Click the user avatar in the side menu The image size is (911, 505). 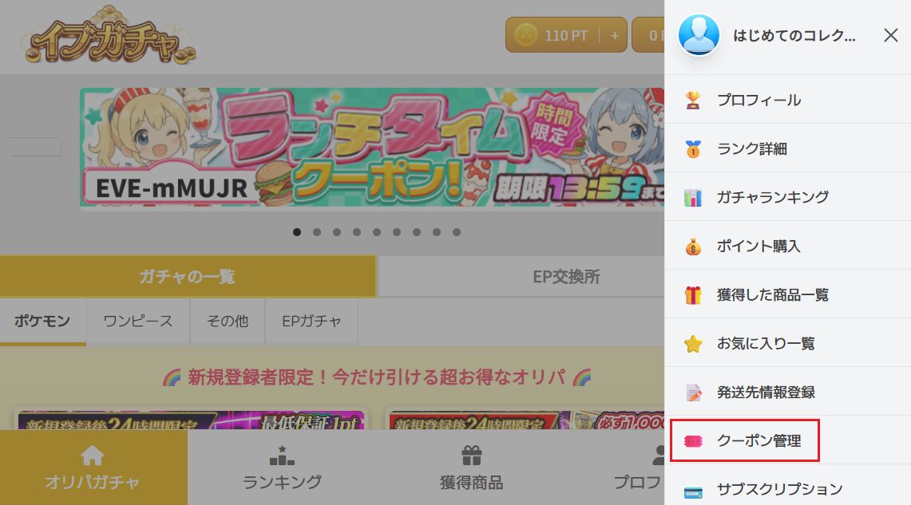point(699,35)
